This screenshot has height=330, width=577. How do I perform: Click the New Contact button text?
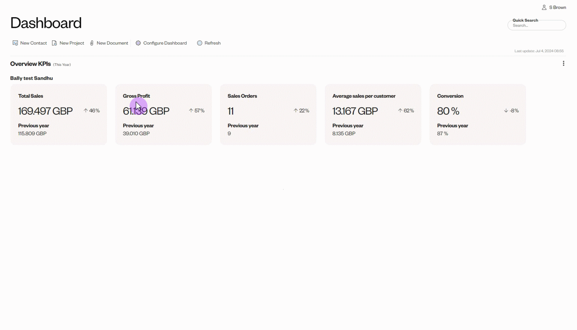34,43
